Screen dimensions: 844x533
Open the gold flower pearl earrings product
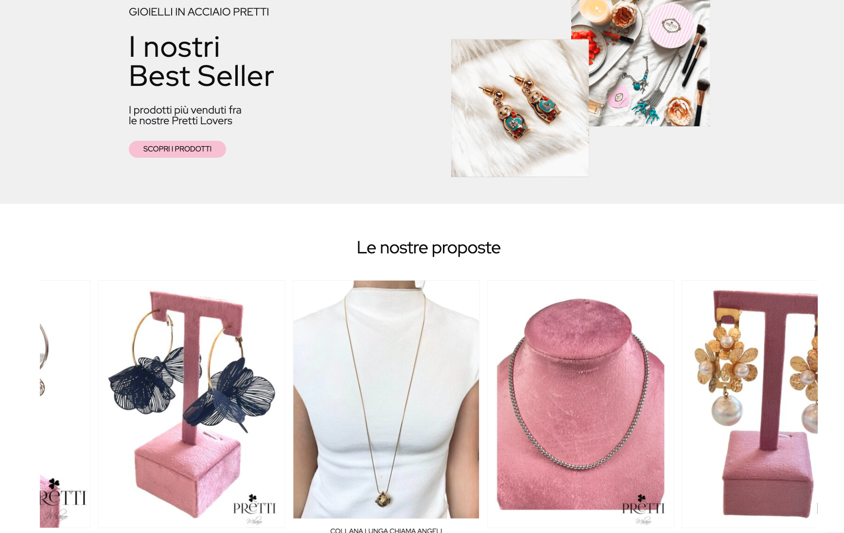coord(750,404)
